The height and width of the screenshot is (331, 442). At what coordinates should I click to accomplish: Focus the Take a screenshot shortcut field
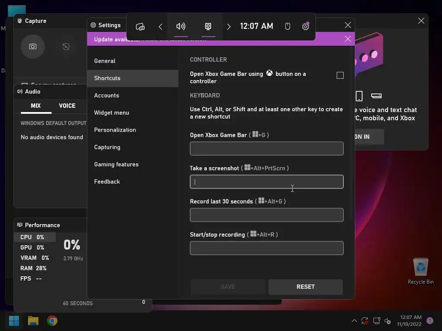[267, 182]
